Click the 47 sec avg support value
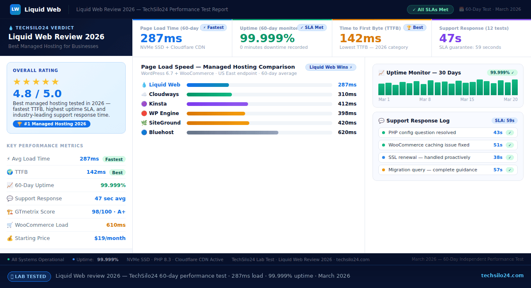Image resolution: width=531 pixels, height=288 pixels. click(x=110, y=199)
